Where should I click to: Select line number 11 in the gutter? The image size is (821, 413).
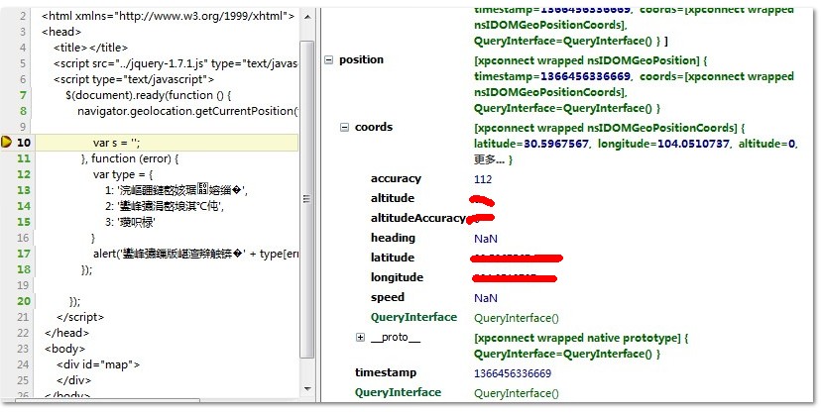[23, 158]
